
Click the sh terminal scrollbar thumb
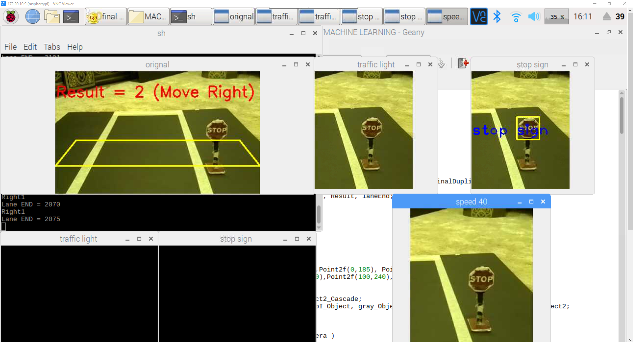(319, 214)
